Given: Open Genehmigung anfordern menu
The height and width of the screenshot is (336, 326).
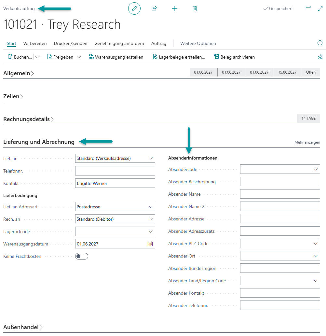Looking at the screenshot, I should click(x=119, y=43).
